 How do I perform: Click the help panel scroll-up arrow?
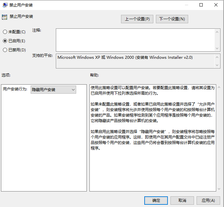(x=219, y=88)
